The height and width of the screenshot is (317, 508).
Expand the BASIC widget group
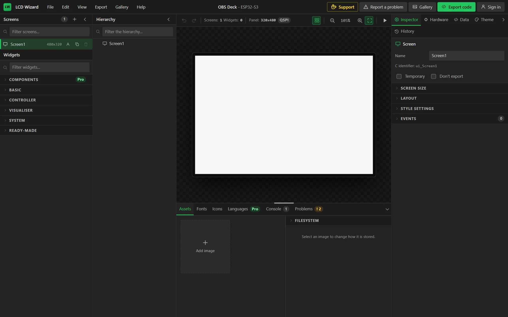point(46,90)
